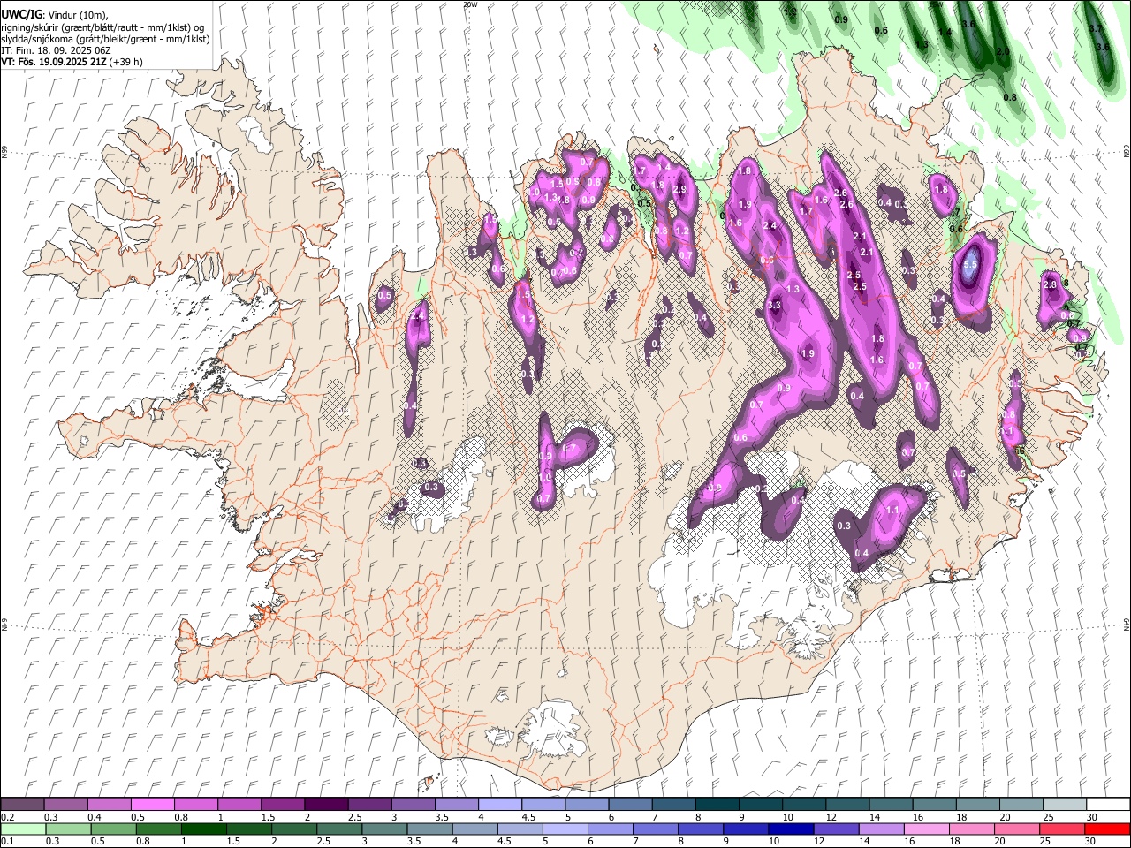
Task: Select the 2.8 value near the east coast
Action: (1050, 284)
